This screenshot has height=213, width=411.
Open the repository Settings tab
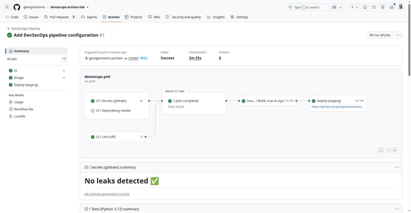point(239,17)
